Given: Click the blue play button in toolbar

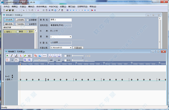Looking at the screenshot, I should [x=76, y=10].
